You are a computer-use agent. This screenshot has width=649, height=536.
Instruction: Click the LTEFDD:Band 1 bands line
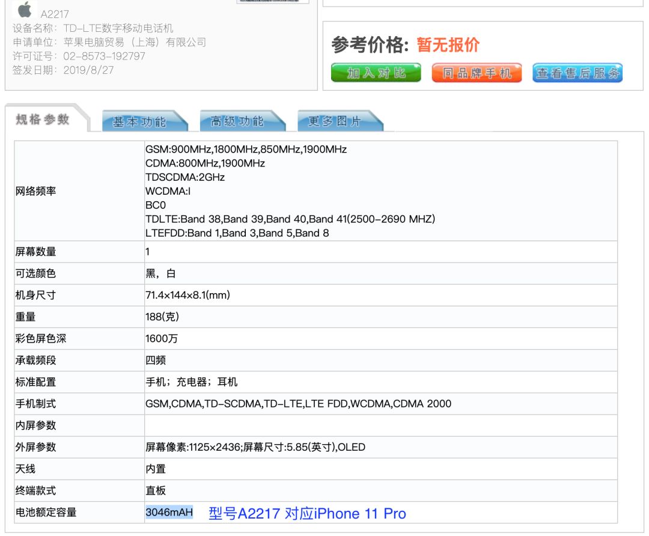tap(237, 233)
